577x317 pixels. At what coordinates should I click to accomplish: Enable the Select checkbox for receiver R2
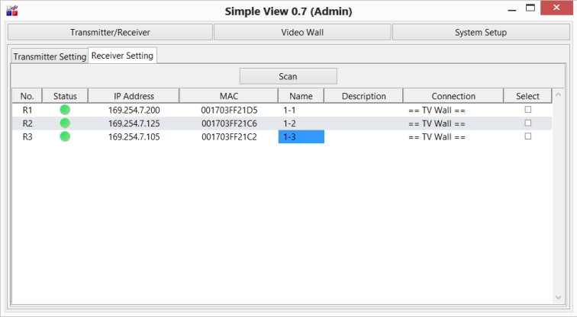coord(527,123)
